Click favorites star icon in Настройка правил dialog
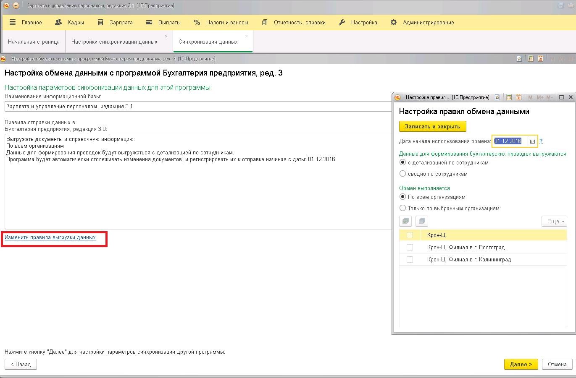576x378 pixels. click(x=497, y=97)
